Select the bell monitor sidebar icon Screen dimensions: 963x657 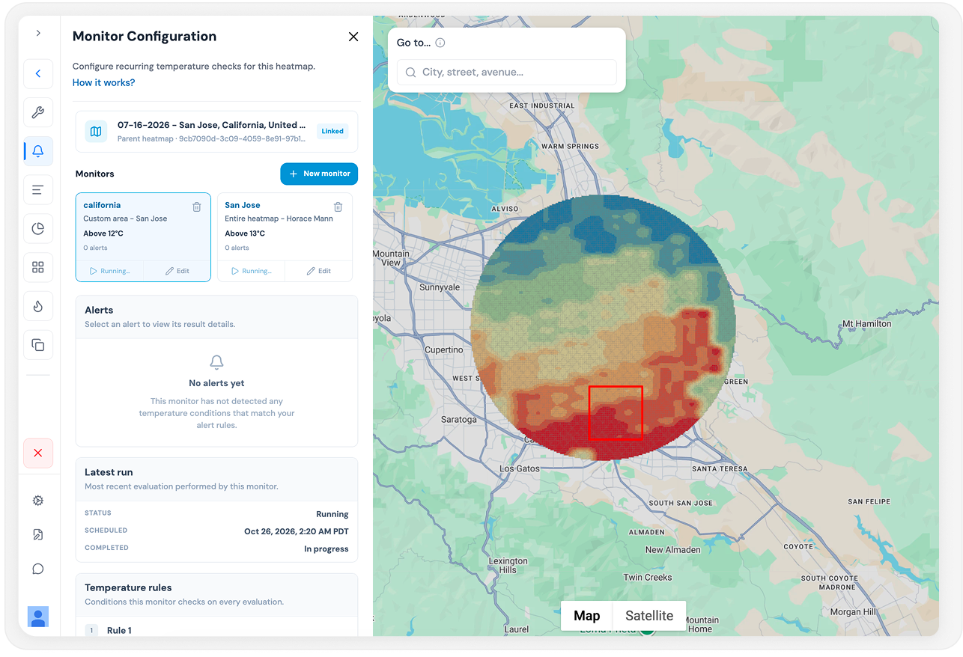coord(38,152)
